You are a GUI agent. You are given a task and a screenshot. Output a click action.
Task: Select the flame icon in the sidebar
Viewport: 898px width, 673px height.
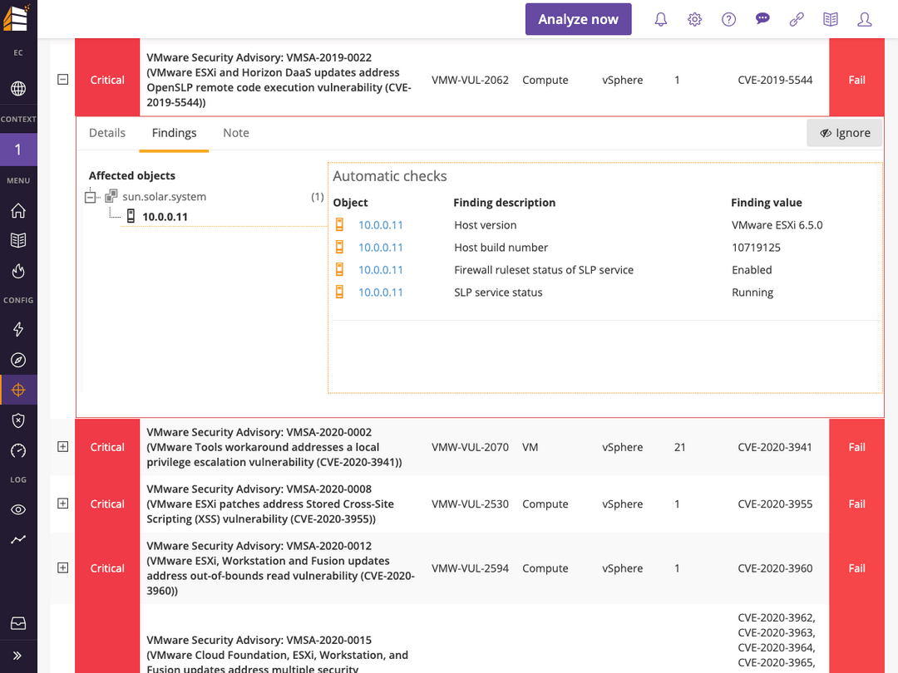(x=18, y=270)
